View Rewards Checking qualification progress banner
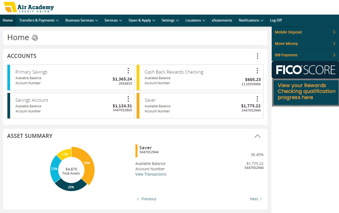This screenshot has height=213, width=339. pyautogui.click(x=305, y=92)
